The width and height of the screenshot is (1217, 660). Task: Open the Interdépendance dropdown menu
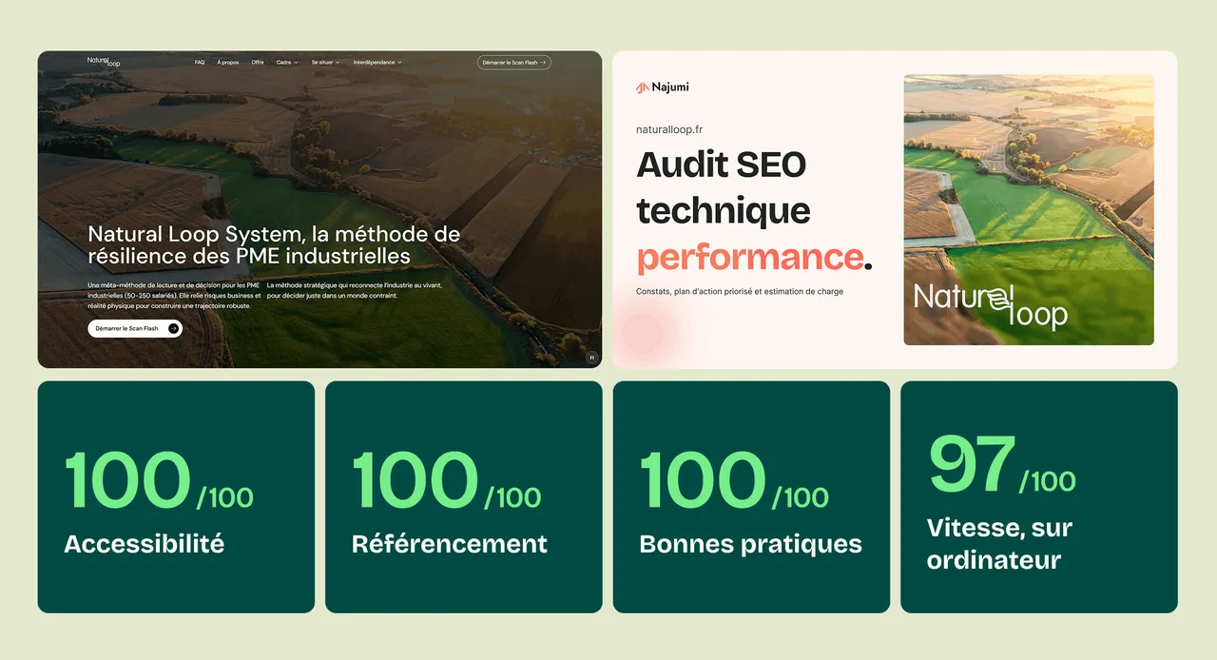pos(377,63)
